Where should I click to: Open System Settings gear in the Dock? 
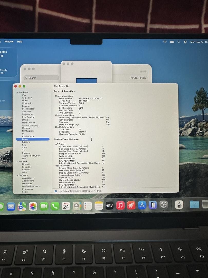pos(164,205)
